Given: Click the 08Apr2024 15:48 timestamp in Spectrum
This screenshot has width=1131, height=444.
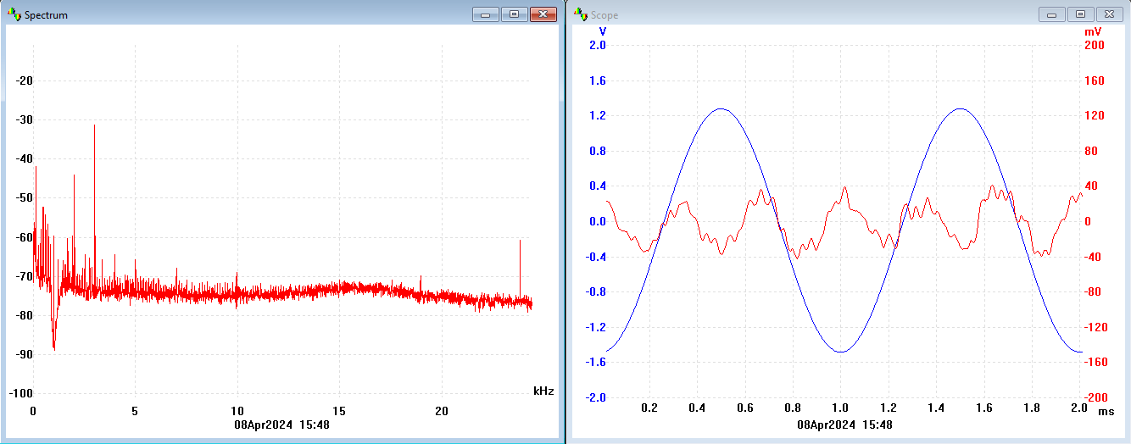Looking at the screenshot, I should (x=282, y=424).
